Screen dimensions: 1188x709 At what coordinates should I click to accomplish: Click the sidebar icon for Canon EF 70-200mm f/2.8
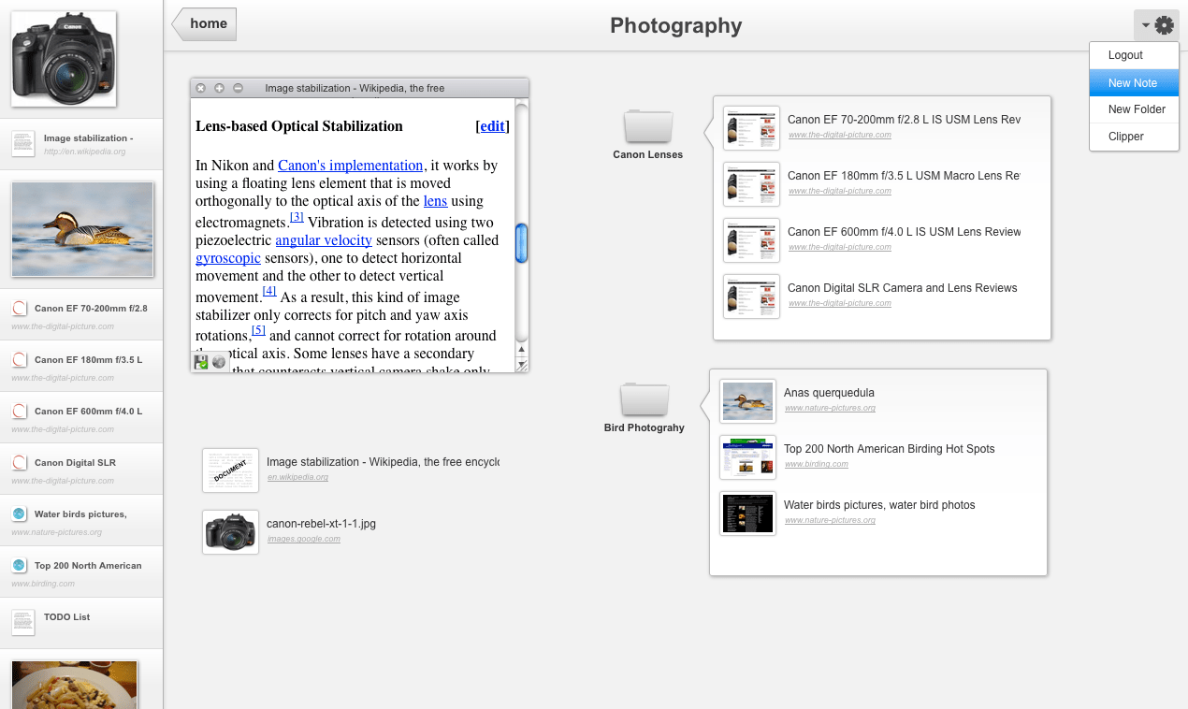pyautogui.click(x=19, y=308)
